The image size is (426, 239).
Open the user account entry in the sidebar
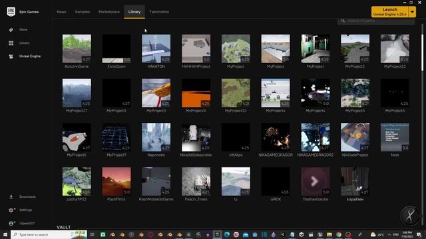[x=27, y=223]
